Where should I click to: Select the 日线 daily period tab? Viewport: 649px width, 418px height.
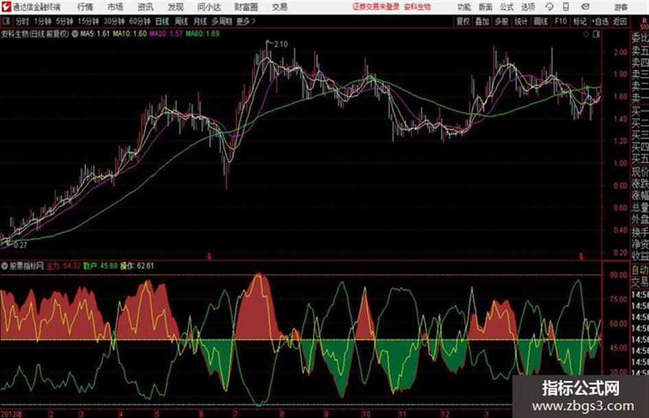coord(162,21)
